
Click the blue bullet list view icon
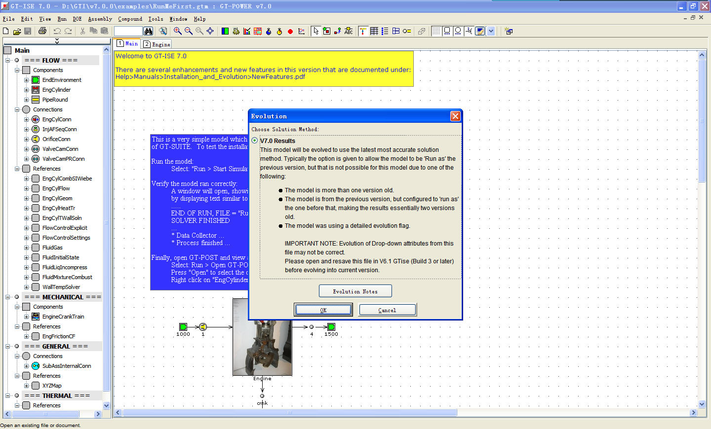pyautogui.click(x=385, y=31)
